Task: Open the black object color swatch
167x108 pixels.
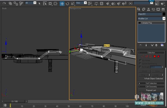Action: [x=164, y=14]
